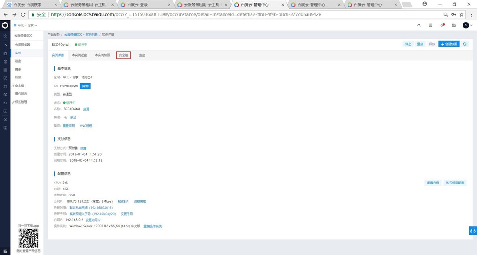The height and width of the screenshot is (255, 477).
Task: Click the collapse menu icon at sidebar bottom
Action: (x=5, y=251)
